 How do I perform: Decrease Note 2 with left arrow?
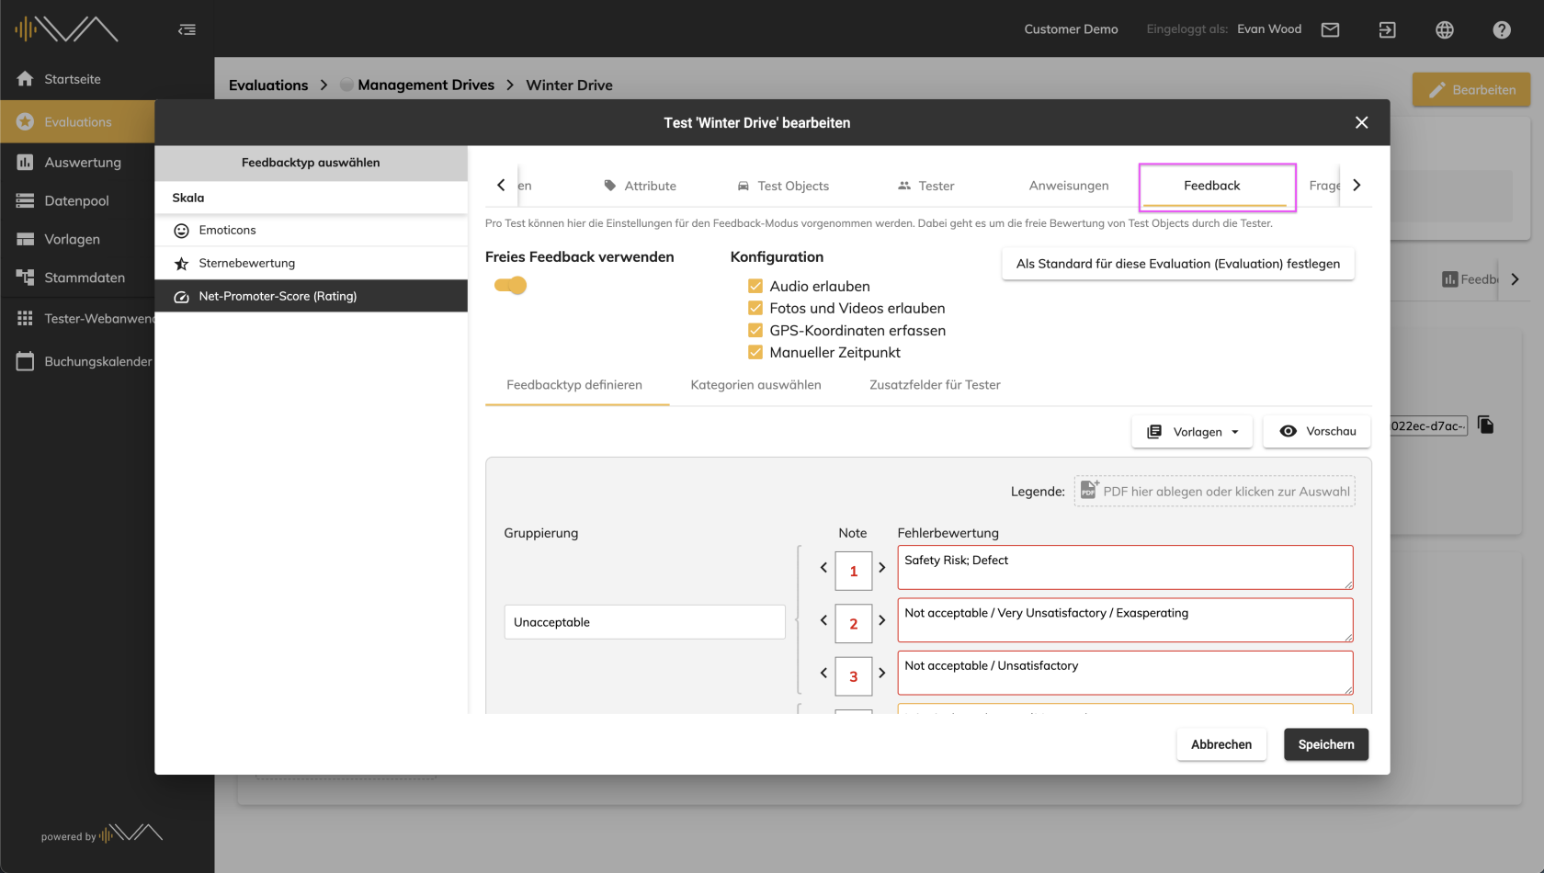(823, 620)
